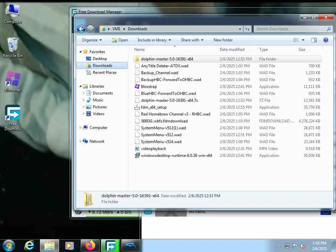Open the address bar history dropdown
This screenshot has width=336, height=252.
coord(240,29)
